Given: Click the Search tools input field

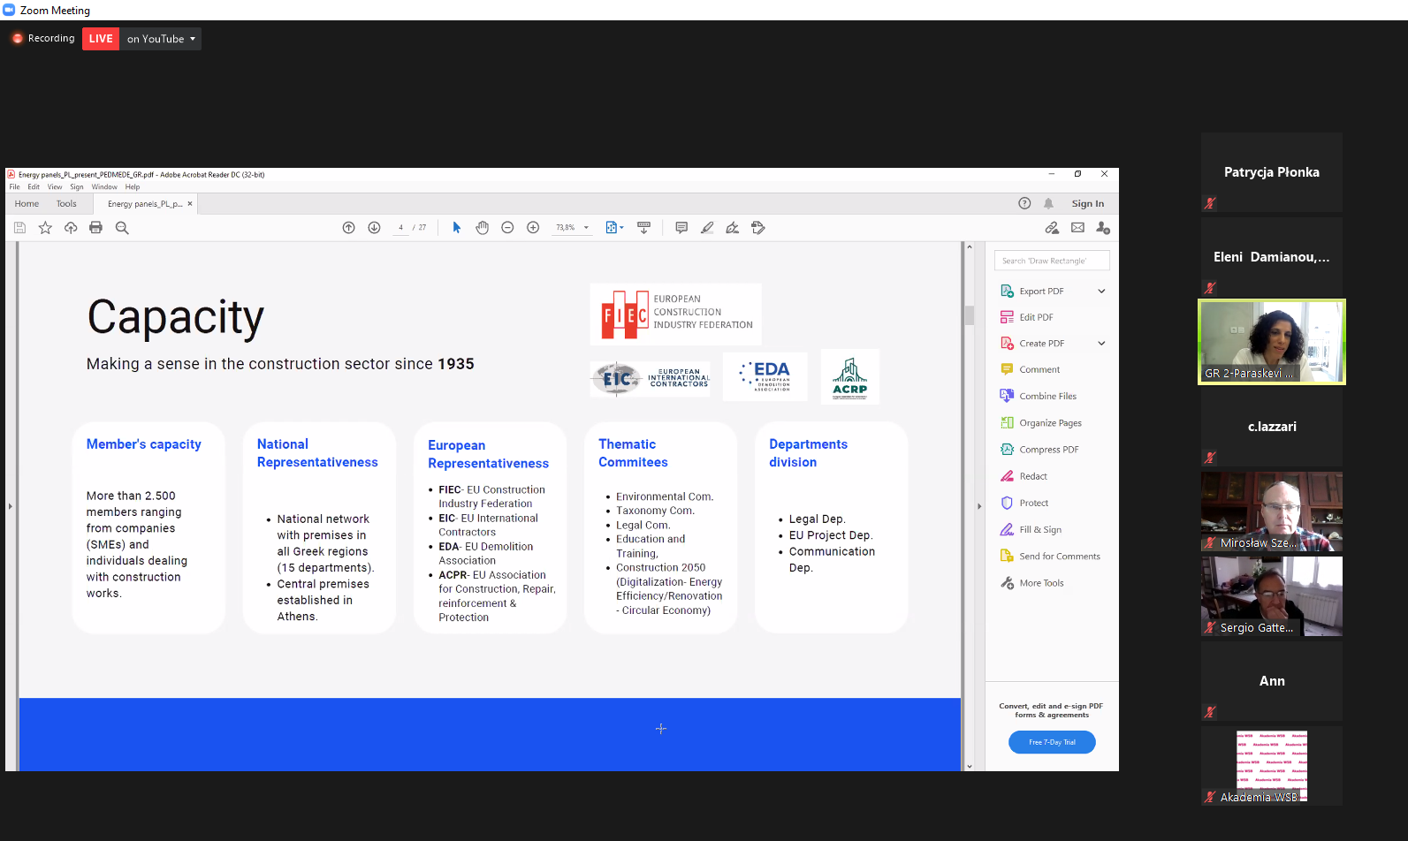Looking at the screenshot, I should [x=1052, y=261].
